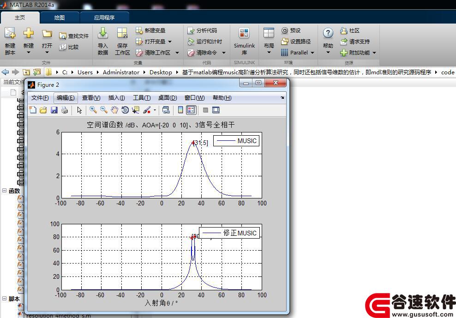This screenshot has height=318, width=456.
Task: Switch to the 绘图 ribbon tab
Action: [x=60, y=18]
